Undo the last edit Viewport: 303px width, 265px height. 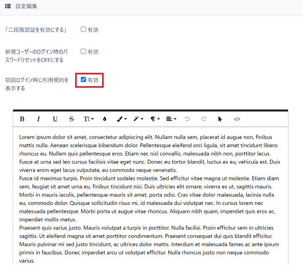pyautogui.click(x=187, y=119)
